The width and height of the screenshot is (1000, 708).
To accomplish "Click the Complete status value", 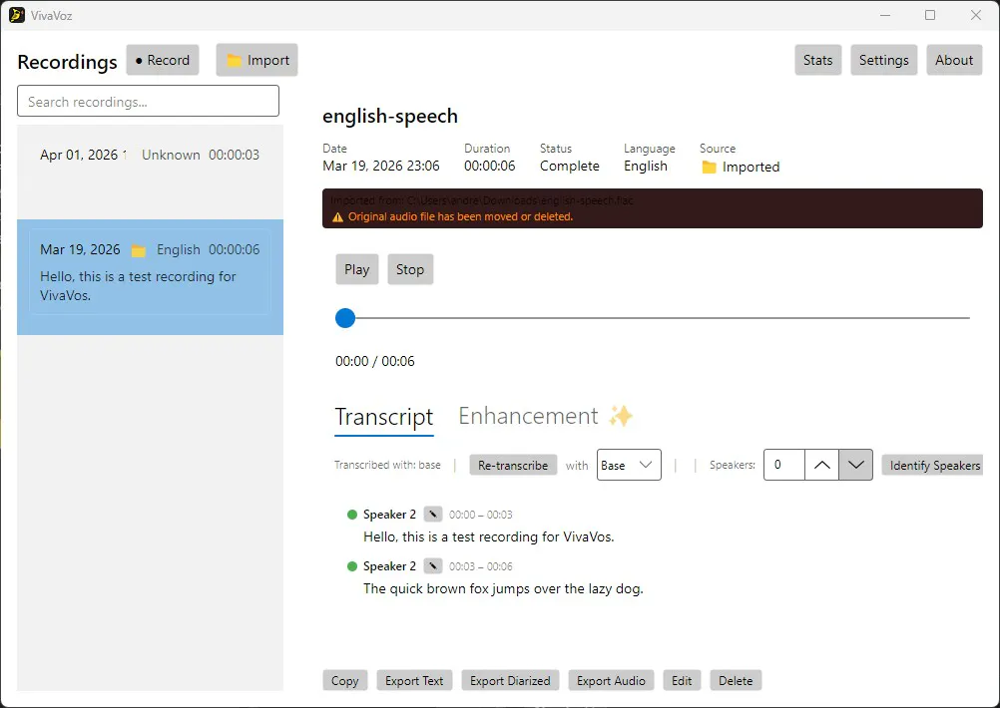I will point(570,166).
